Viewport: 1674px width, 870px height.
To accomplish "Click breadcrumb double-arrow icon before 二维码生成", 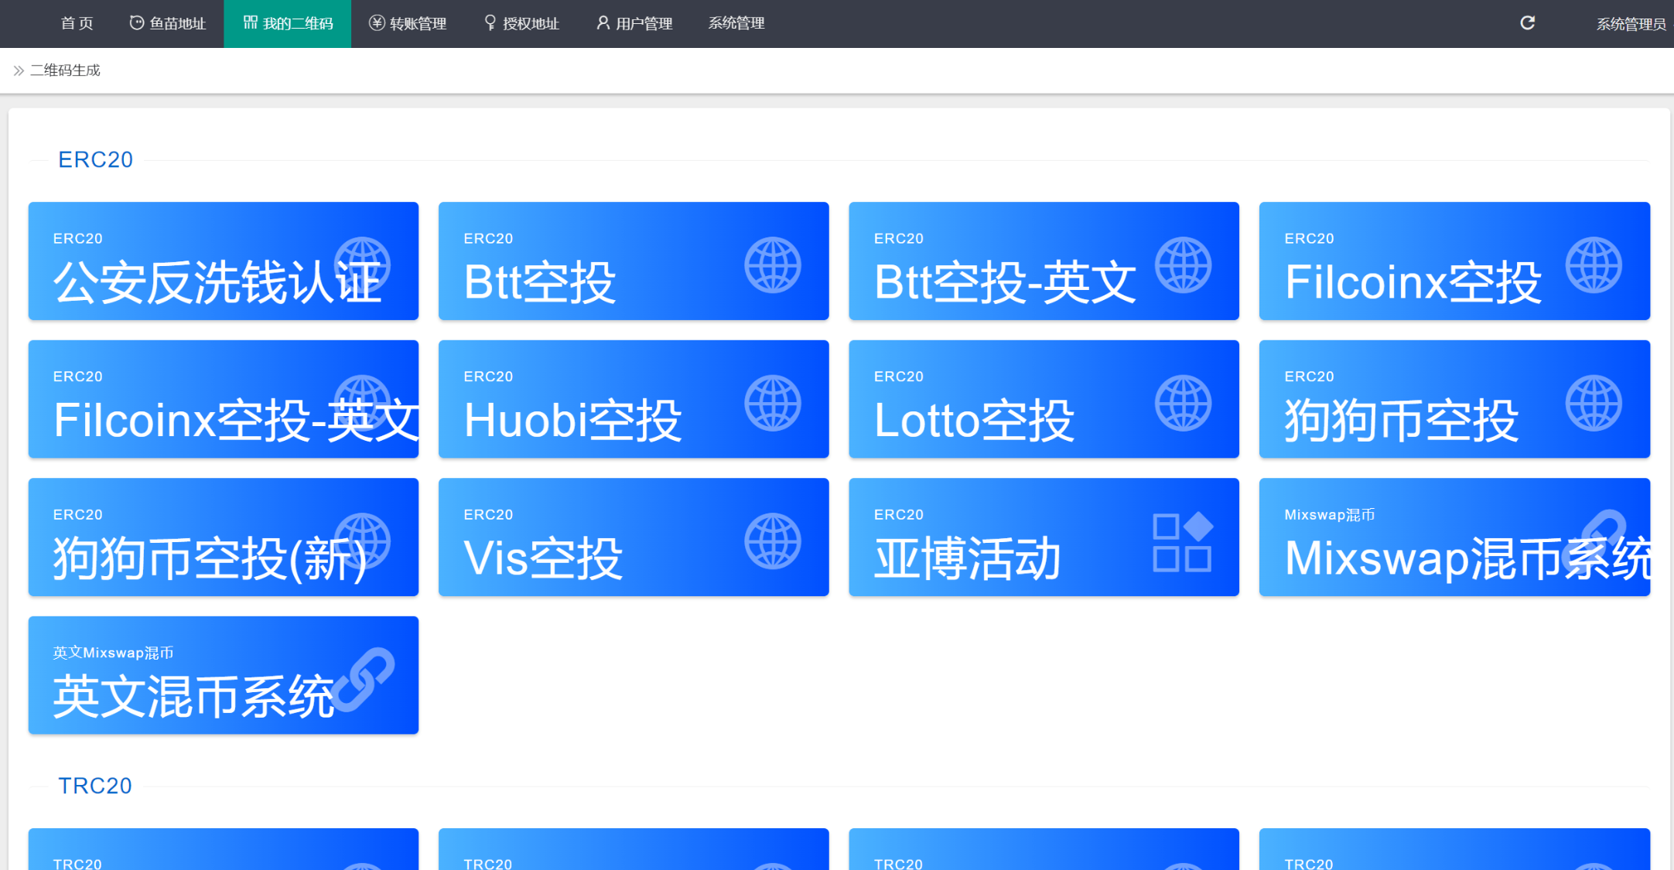I will 19,70.
